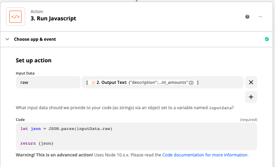
Task: Click the return {json} code line
Action: (37, 143)
